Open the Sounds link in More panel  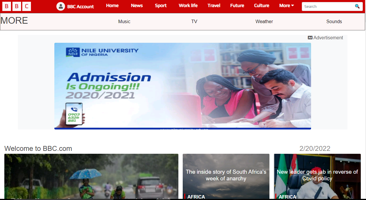334,21
